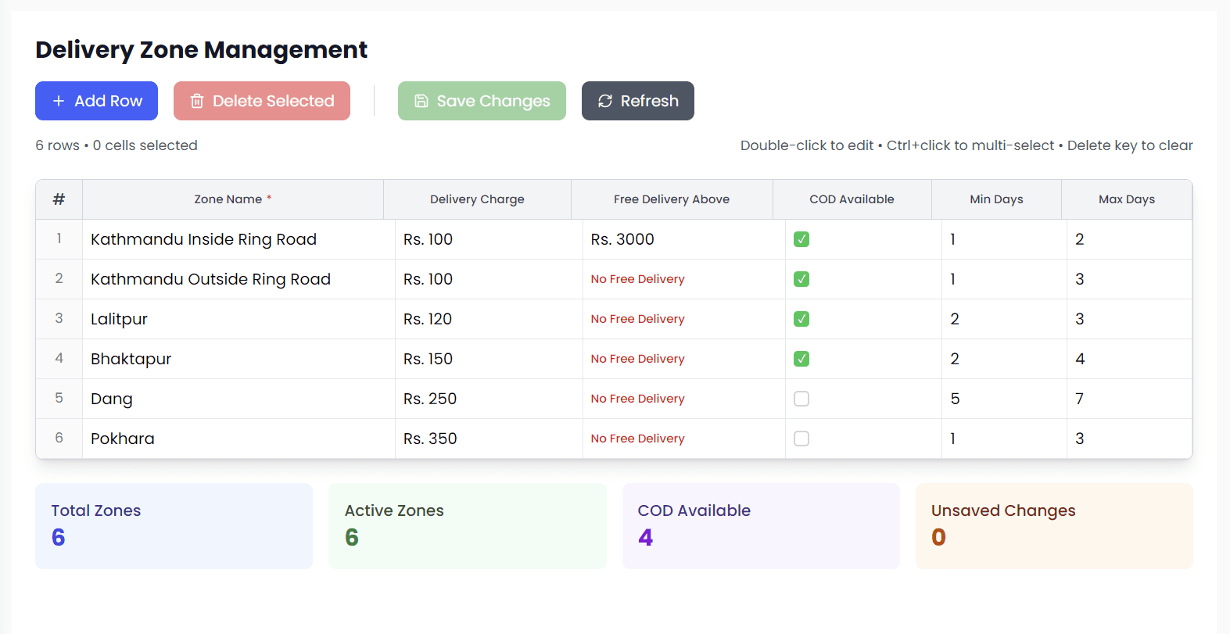Click the trash icon in Delete Selected

tap(197, 101)
